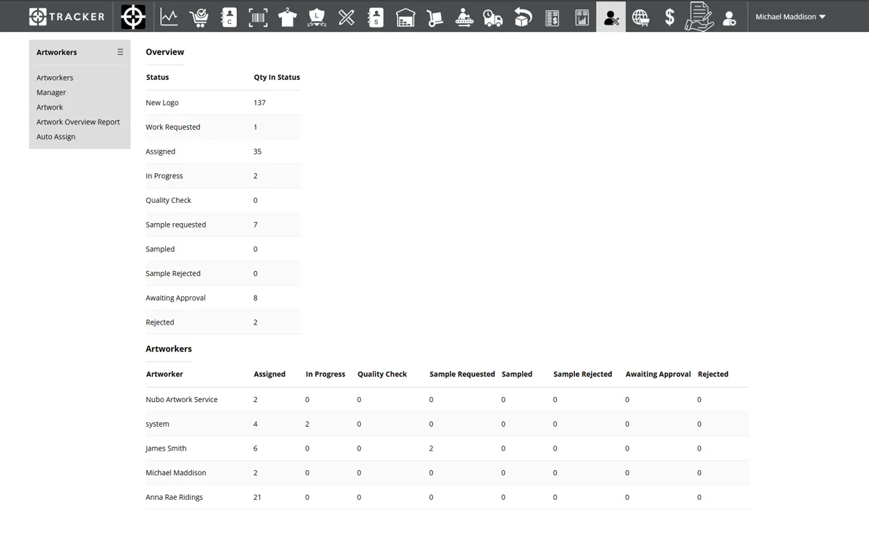Image resolution: width=869 pixels, height=547 pixels.
Task: Click the Sample requested status row
Action: click(223, 225)
